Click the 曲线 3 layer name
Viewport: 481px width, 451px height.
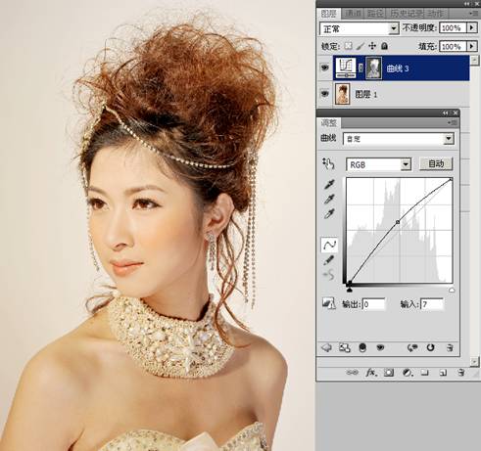tap(398, 68)
